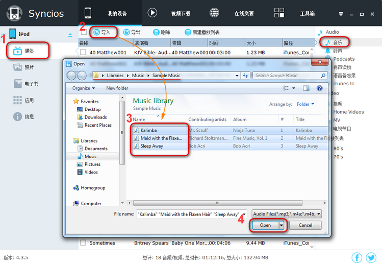Select Pictures library

(x=88, y=164)
